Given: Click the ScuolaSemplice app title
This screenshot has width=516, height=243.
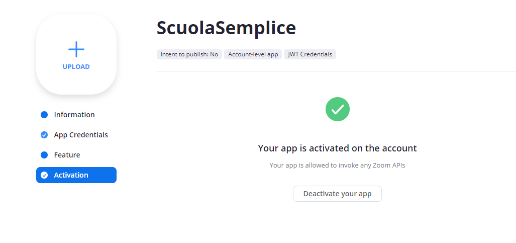Looking at the screenshot, I should click(x=227, y=28).
